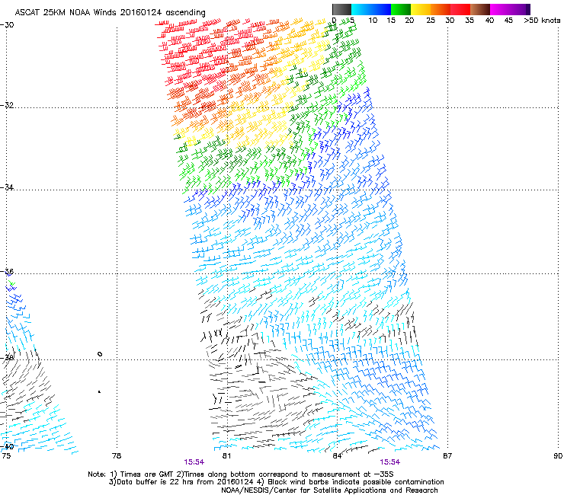Click the "25" legend scale label

[x=431, y=21]
